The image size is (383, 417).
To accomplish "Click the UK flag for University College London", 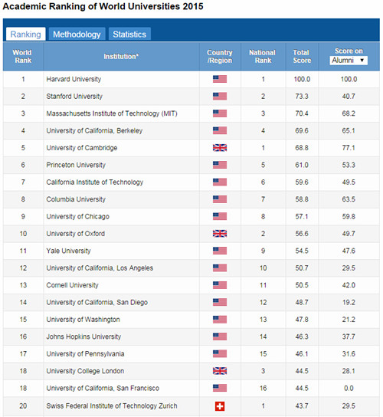I will point(220,371).
